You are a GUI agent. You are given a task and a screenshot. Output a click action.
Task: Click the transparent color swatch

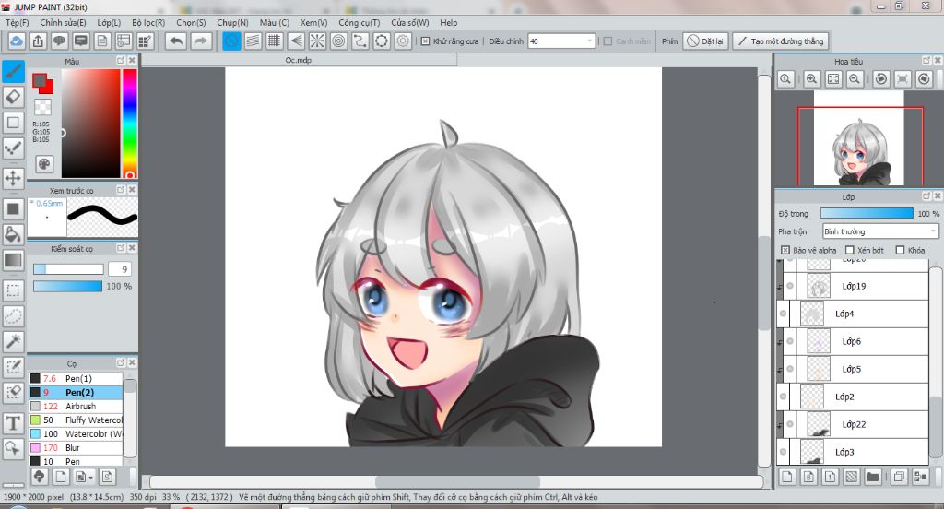pyautogui.click(x=42, y=107)
